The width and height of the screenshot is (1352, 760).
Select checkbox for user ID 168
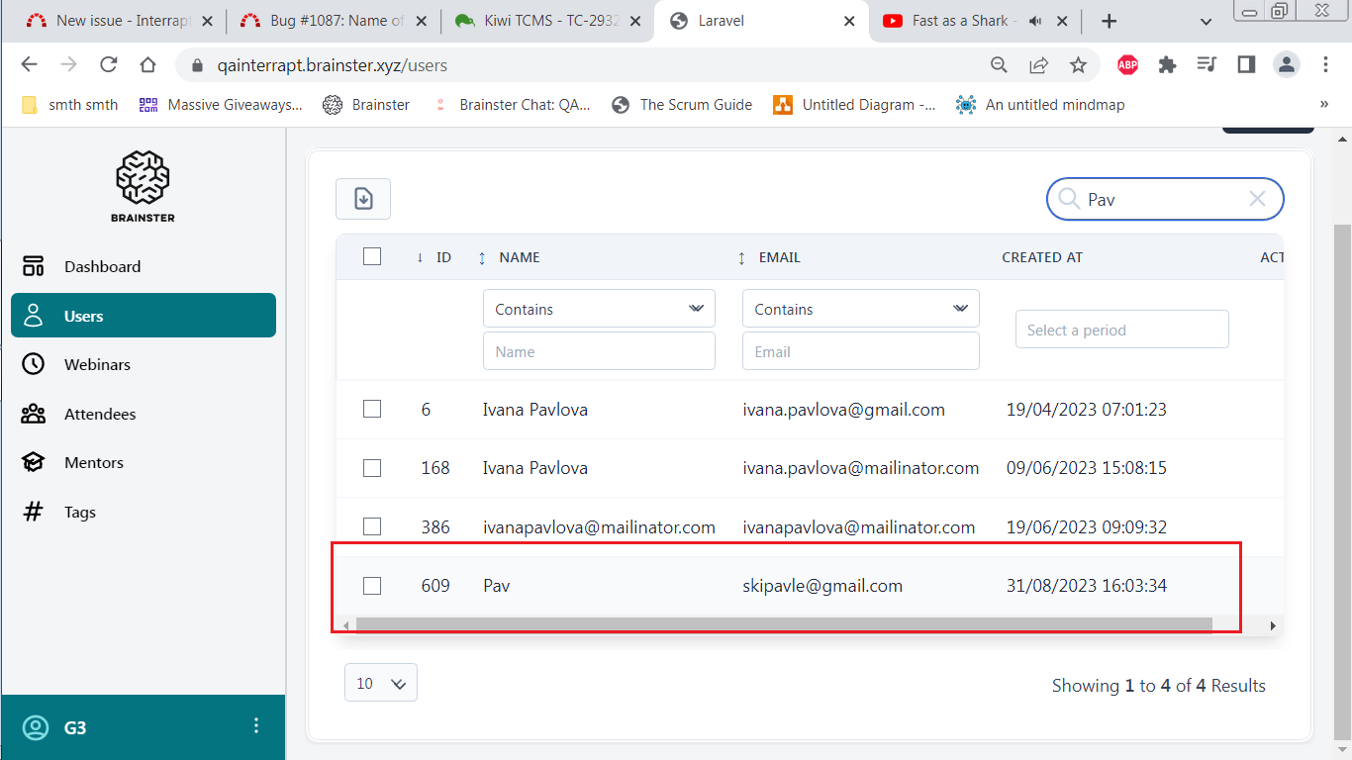pyautogui.click(x=372, y=468)
